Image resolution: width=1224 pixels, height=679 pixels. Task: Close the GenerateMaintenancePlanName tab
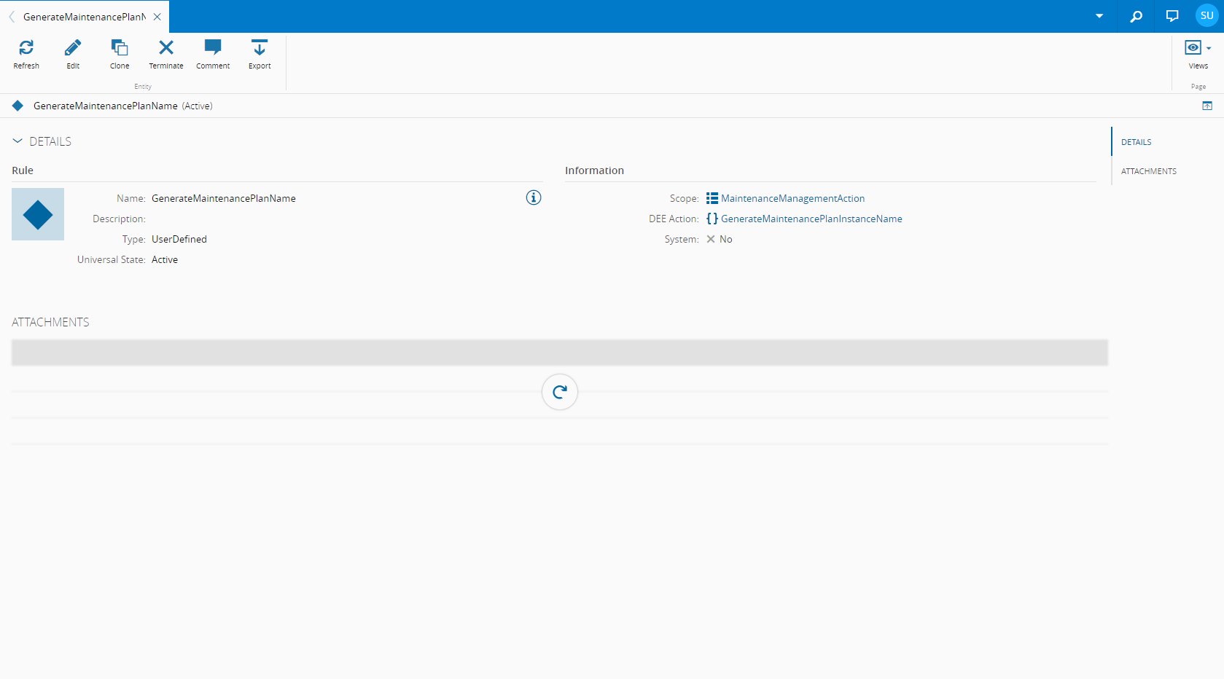157,17
